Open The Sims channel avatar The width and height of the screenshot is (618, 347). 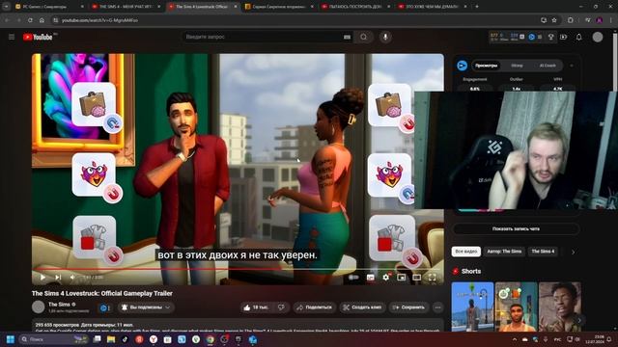tap(39, 307)
